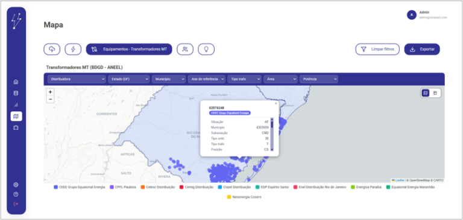The width and height of the screenshot is (463, 220).
Task: Click the Posição CS row
Action: (x=239, y=150)
